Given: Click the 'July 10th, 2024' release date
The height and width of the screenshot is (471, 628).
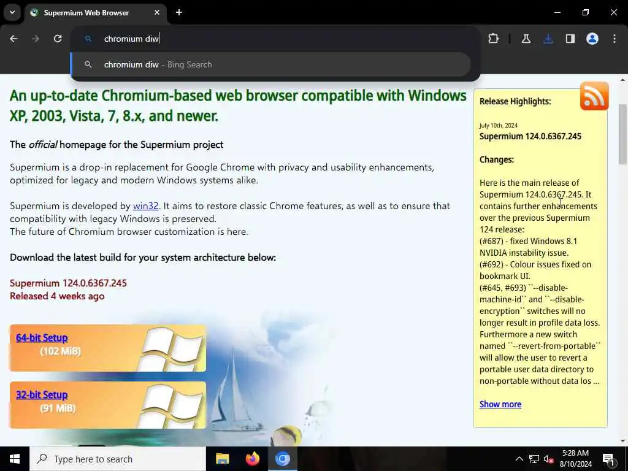Looking at the screenshot, I should pos(498,125).
